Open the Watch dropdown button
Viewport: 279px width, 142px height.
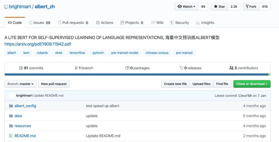186,6
